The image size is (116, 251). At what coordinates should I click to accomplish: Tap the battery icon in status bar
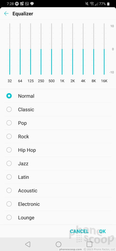(108, 4)
